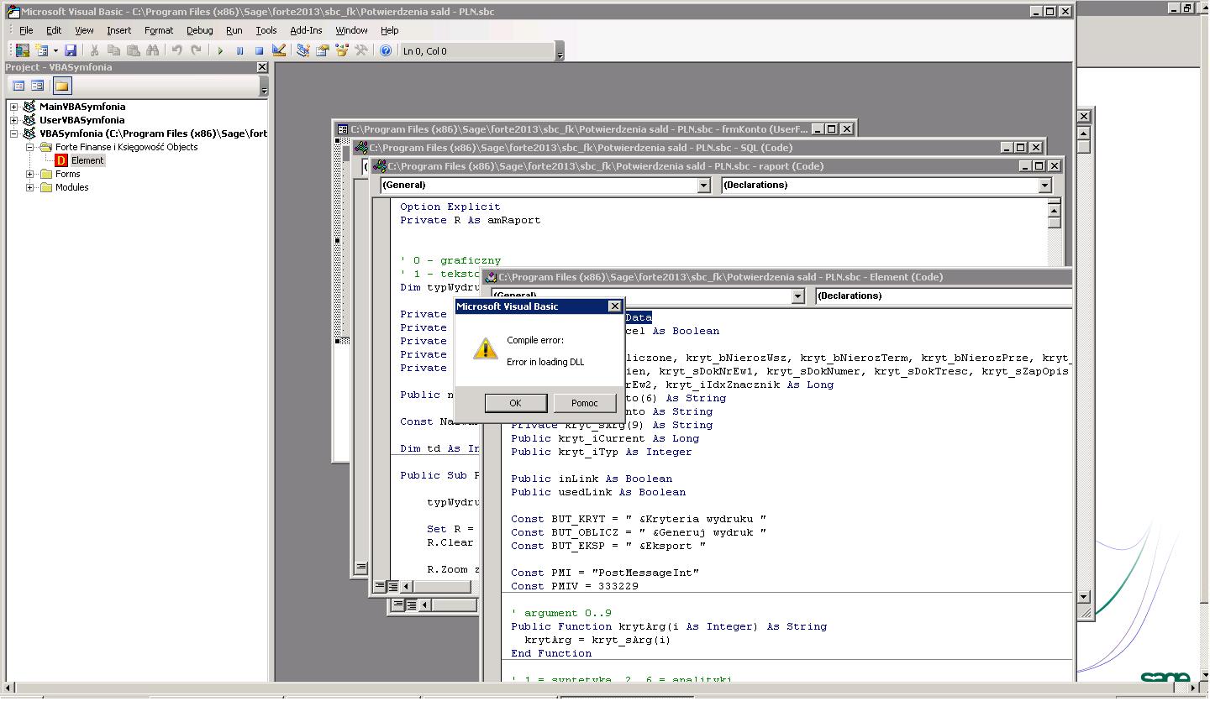1210x717 pixels.
Task: Click (Declarations) field in Element code window
Action: [944, 296]
